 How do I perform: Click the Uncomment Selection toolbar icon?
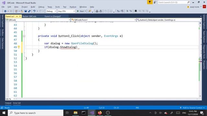tap(131, 11)
